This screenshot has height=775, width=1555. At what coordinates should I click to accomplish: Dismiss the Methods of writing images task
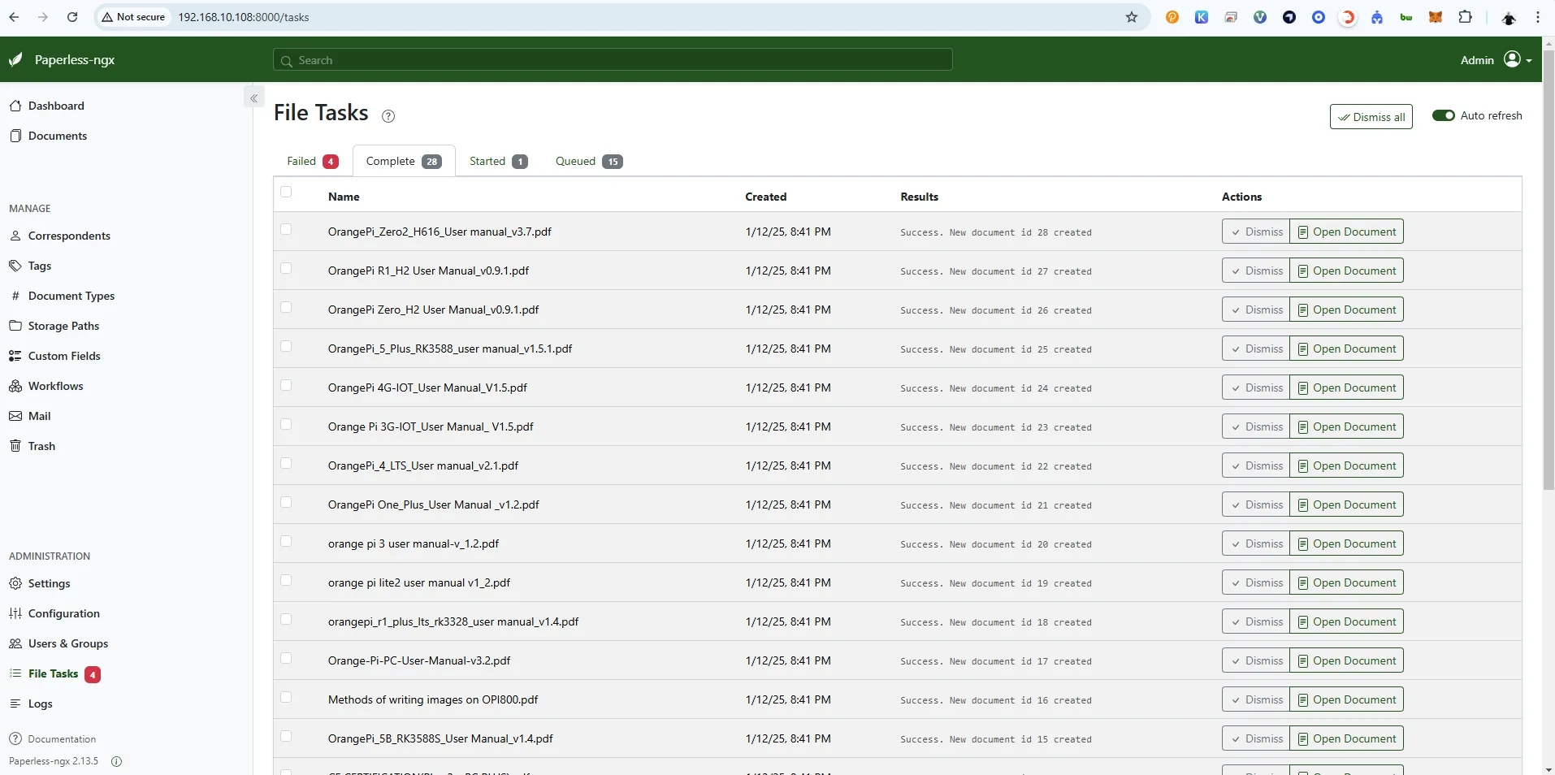click(1256, 699)
